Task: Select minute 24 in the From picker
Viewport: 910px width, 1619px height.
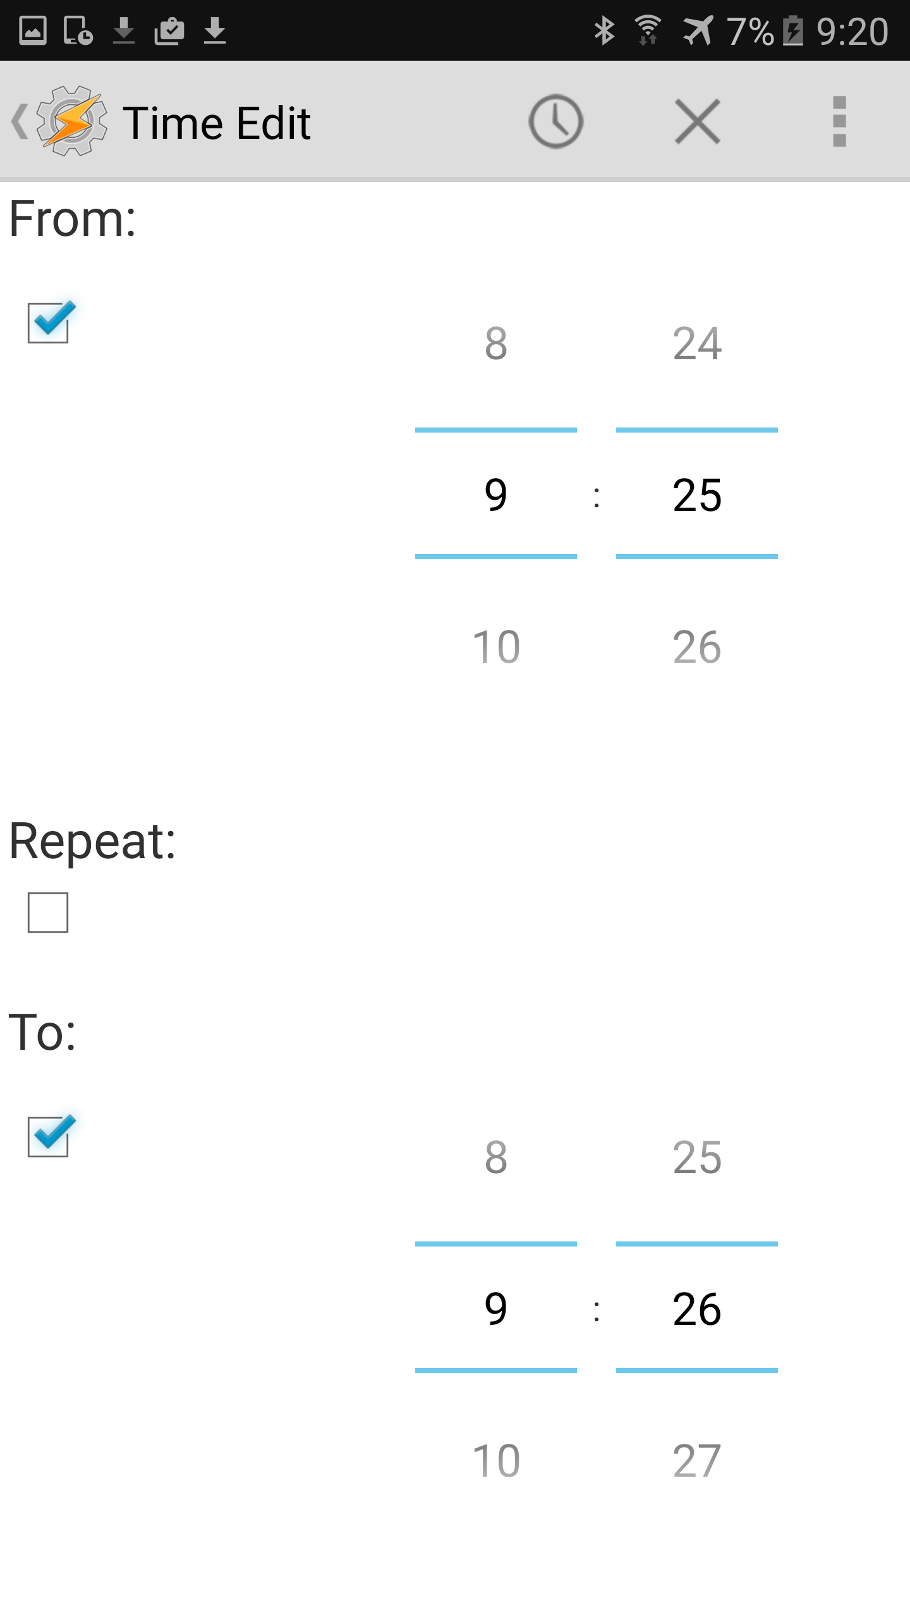Action: click(697, 344)
